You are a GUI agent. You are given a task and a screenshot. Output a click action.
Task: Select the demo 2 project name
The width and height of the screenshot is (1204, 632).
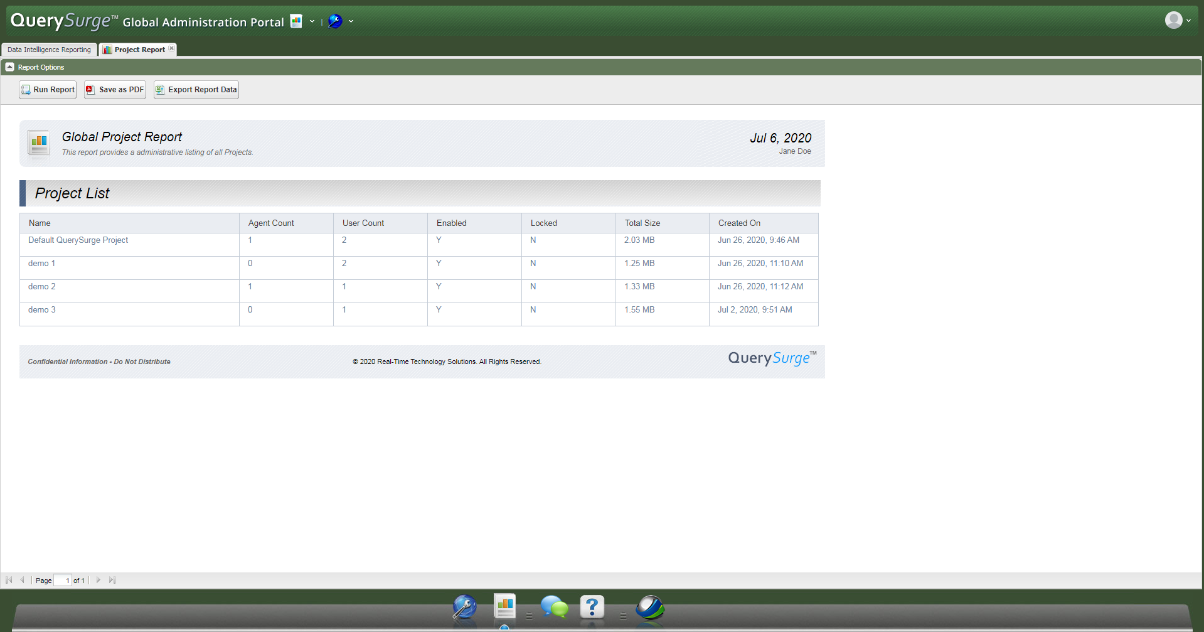tap(41, 287)
